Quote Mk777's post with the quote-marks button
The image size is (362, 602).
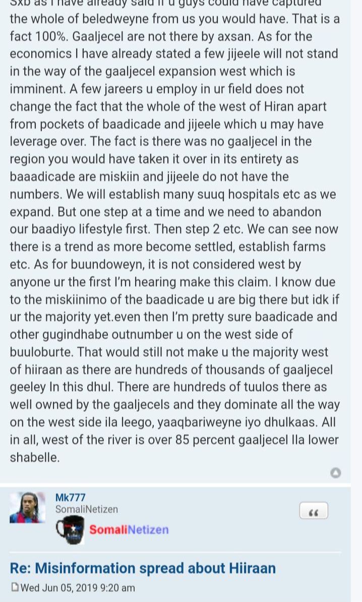tap(314, 511)
